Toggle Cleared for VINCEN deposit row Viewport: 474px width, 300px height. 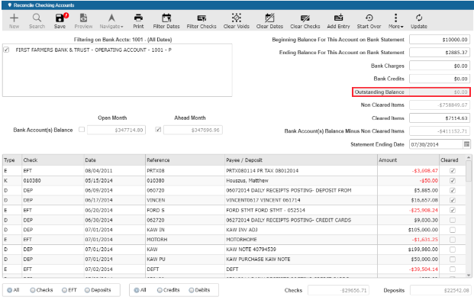[453, 200]
